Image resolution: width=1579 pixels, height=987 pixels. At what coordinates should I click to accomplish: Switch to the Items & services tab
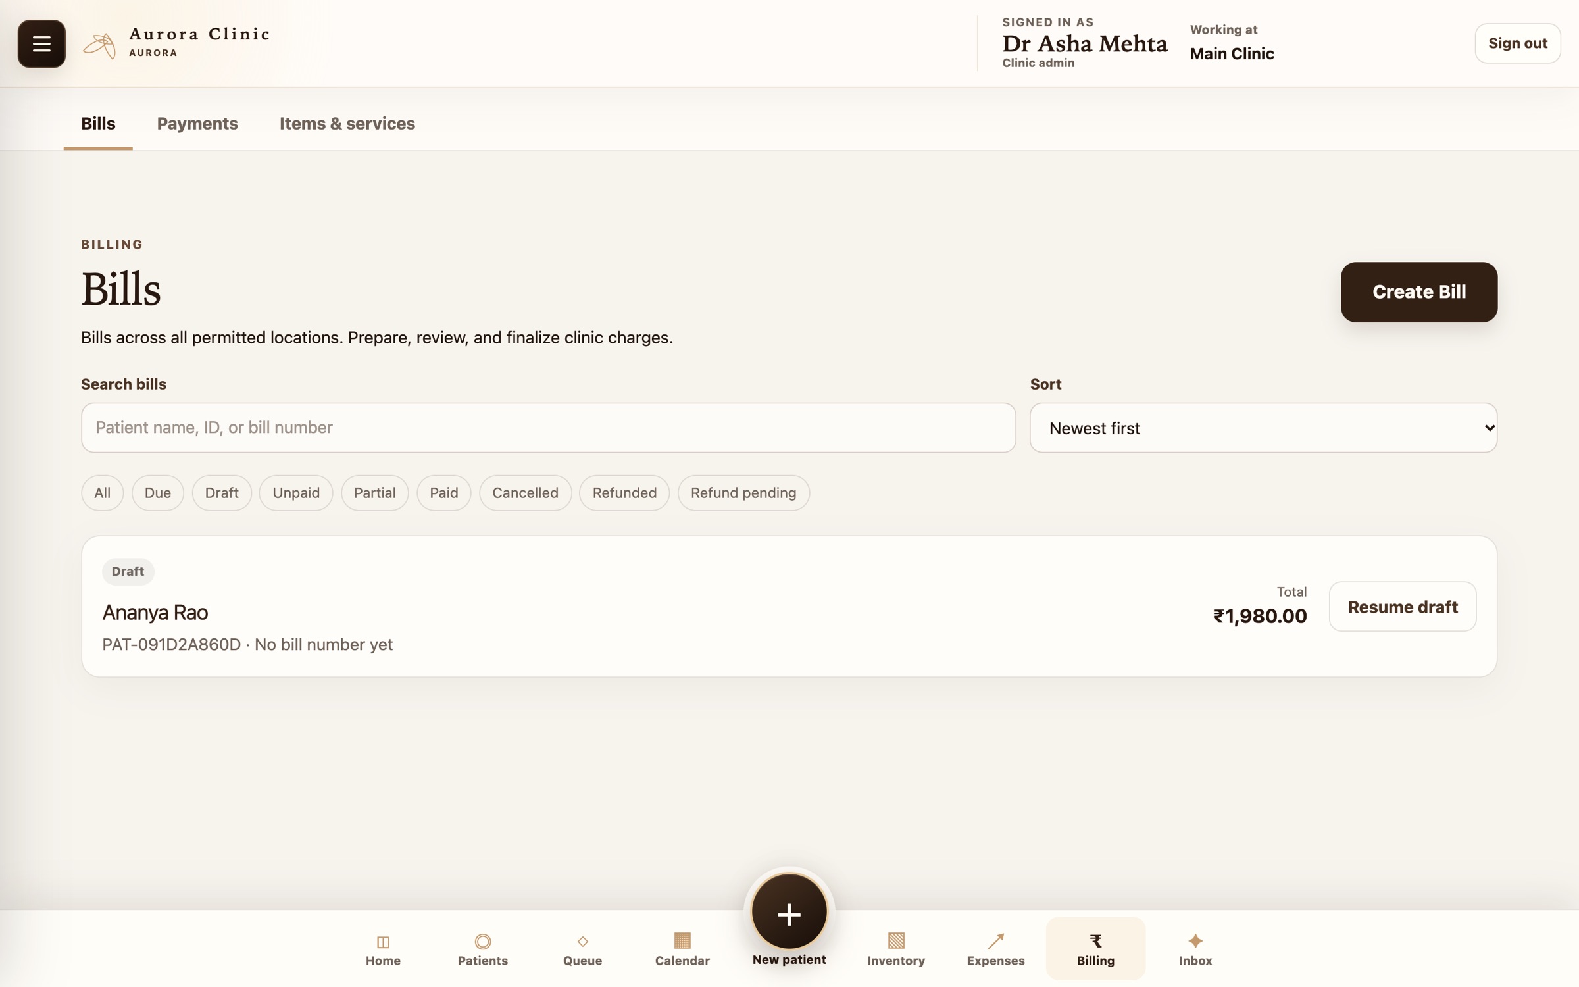tap(347, 124)
